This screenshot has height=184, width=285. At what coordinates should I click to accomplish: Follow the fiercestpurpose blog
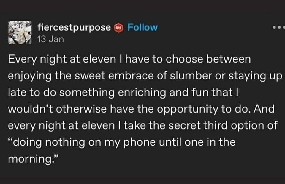[142, 28]
